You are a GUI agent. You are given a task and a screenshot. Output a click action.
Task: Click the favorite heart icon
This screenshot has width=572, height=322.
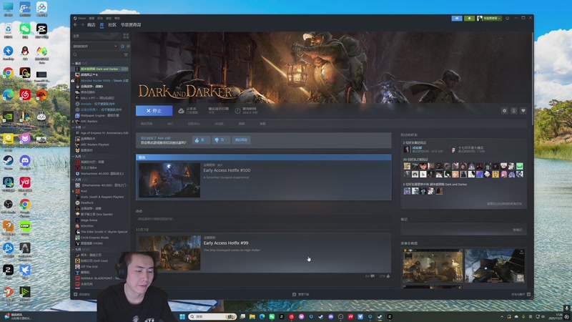coord(523,111)
